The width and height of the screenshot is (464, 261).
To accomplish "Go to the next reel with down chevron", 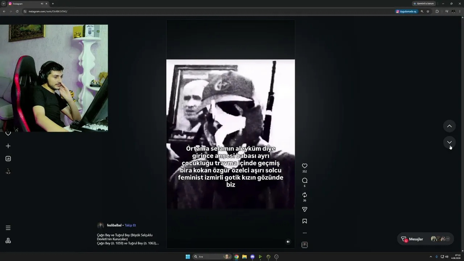I will click(x=449, y=142).
